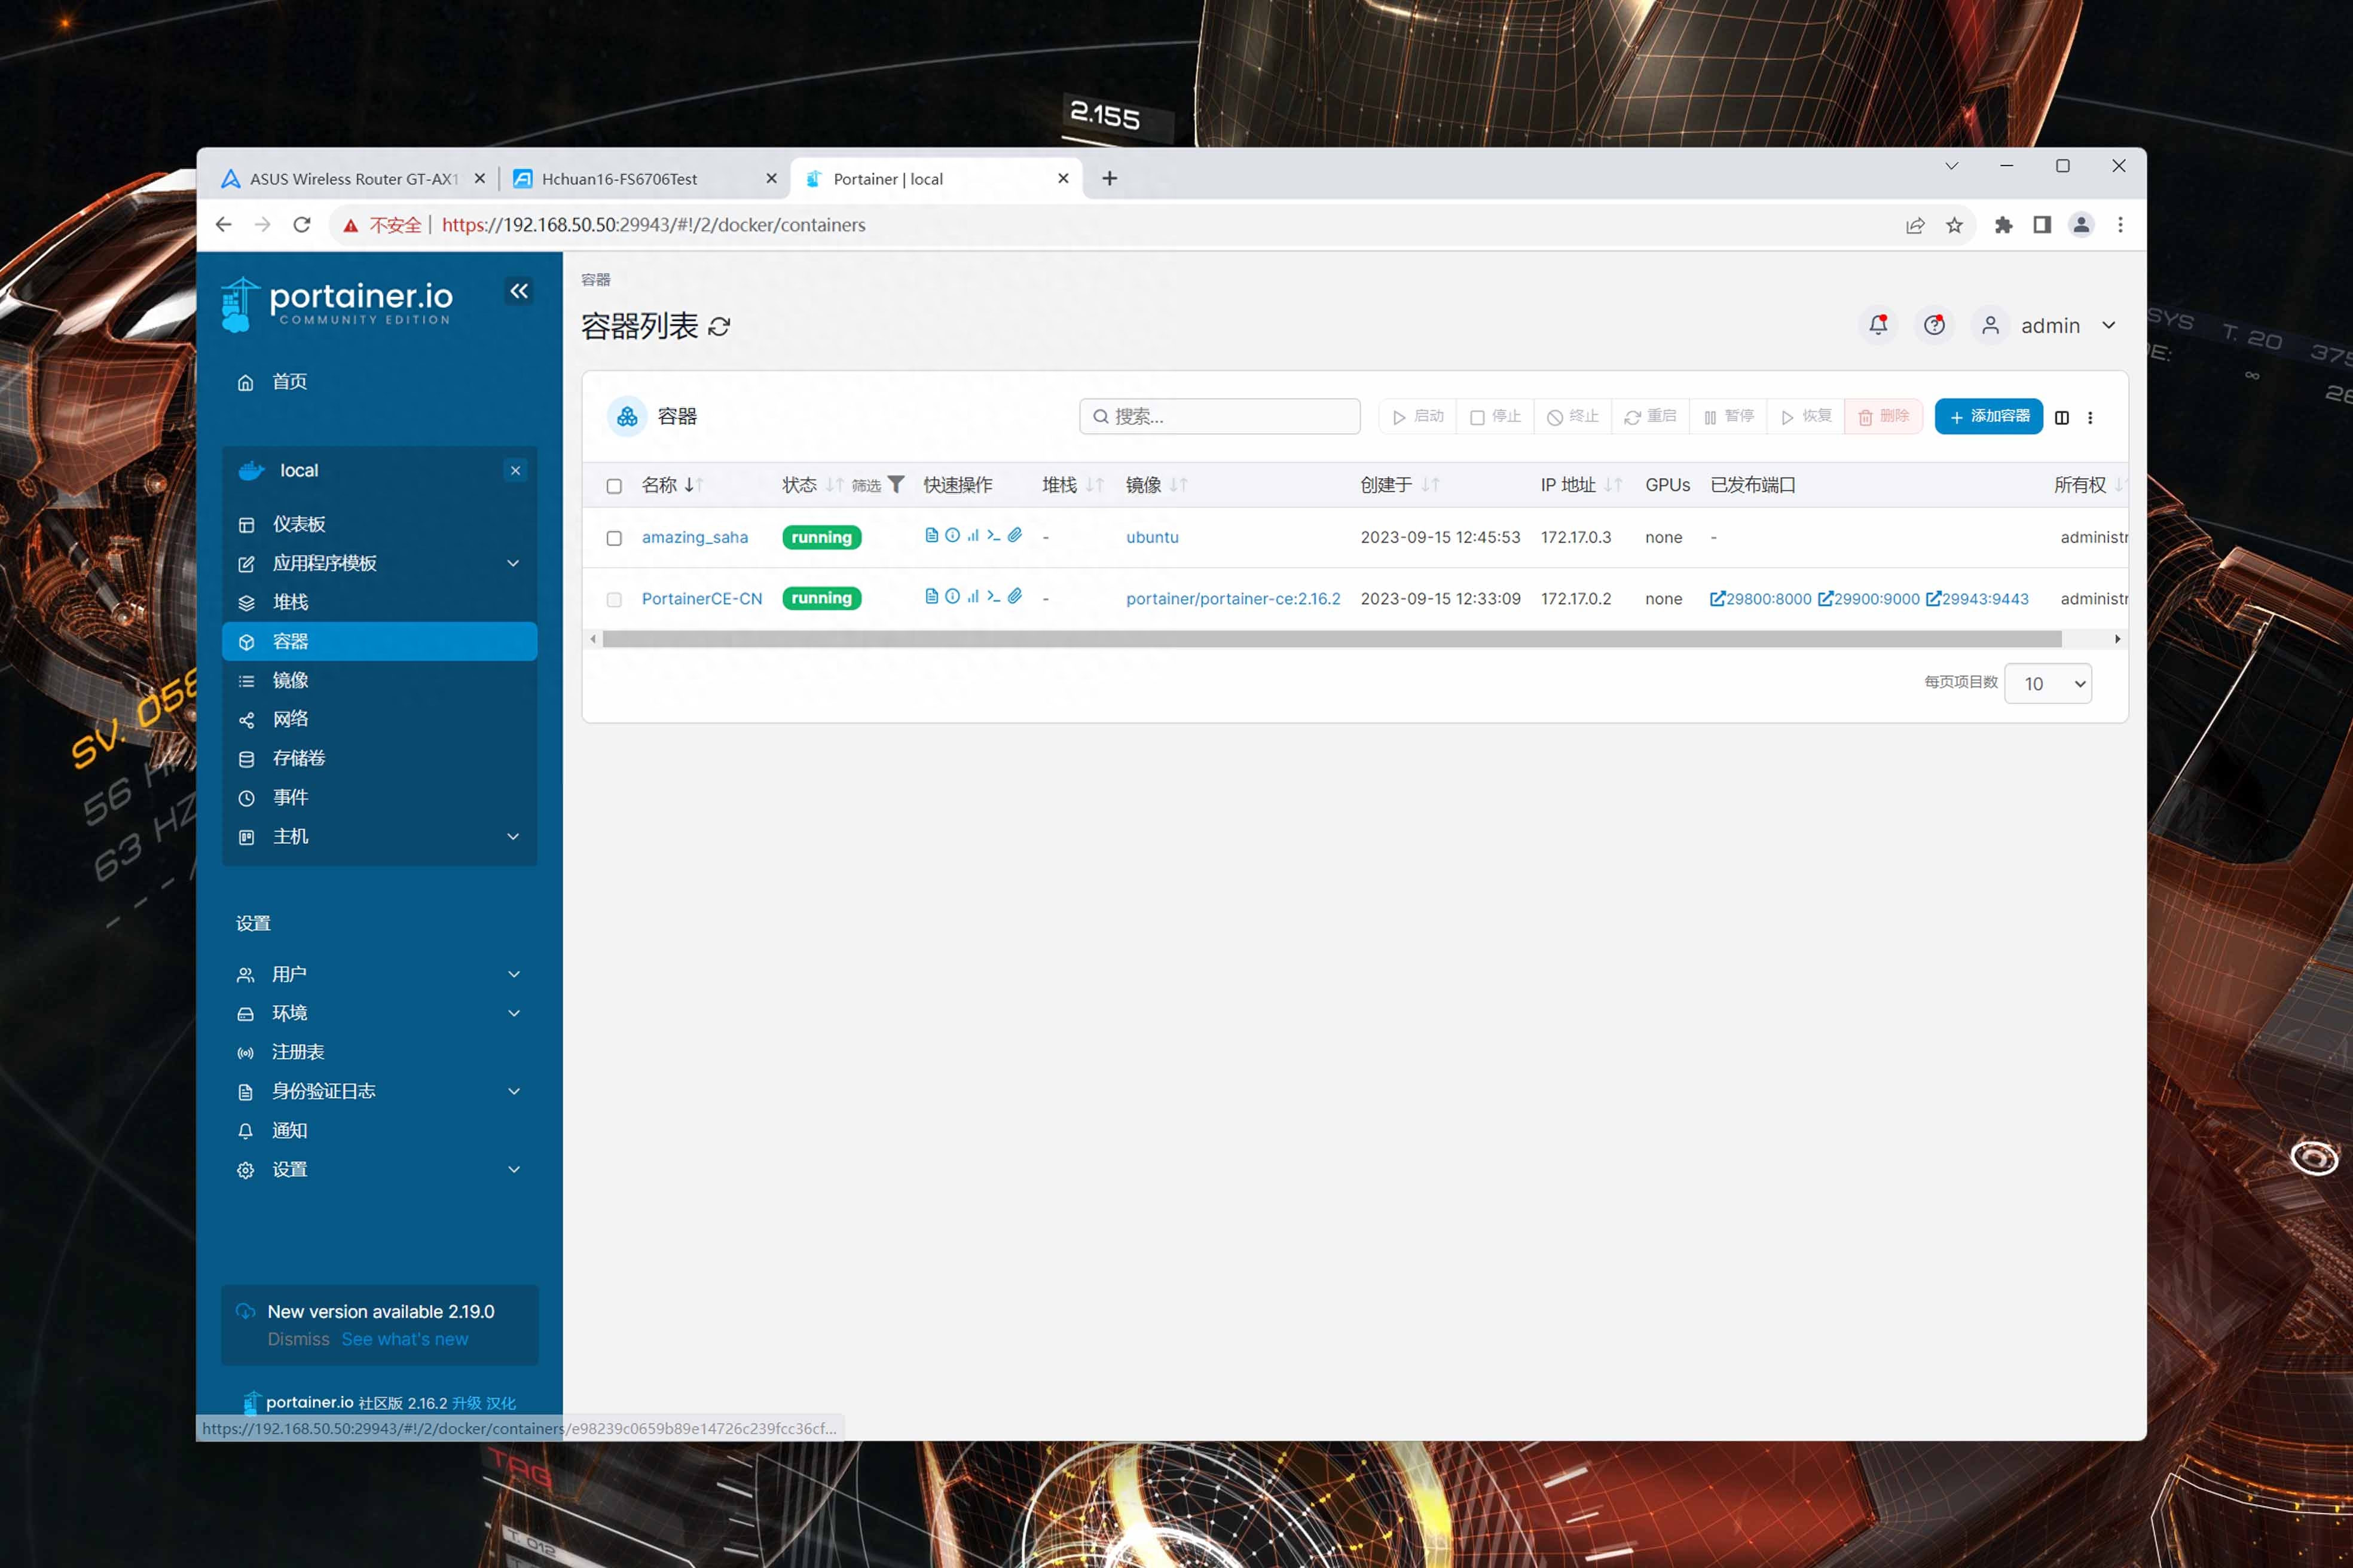
Task: Open Chrome profile avatar
Action: (x=2081, y=225)
